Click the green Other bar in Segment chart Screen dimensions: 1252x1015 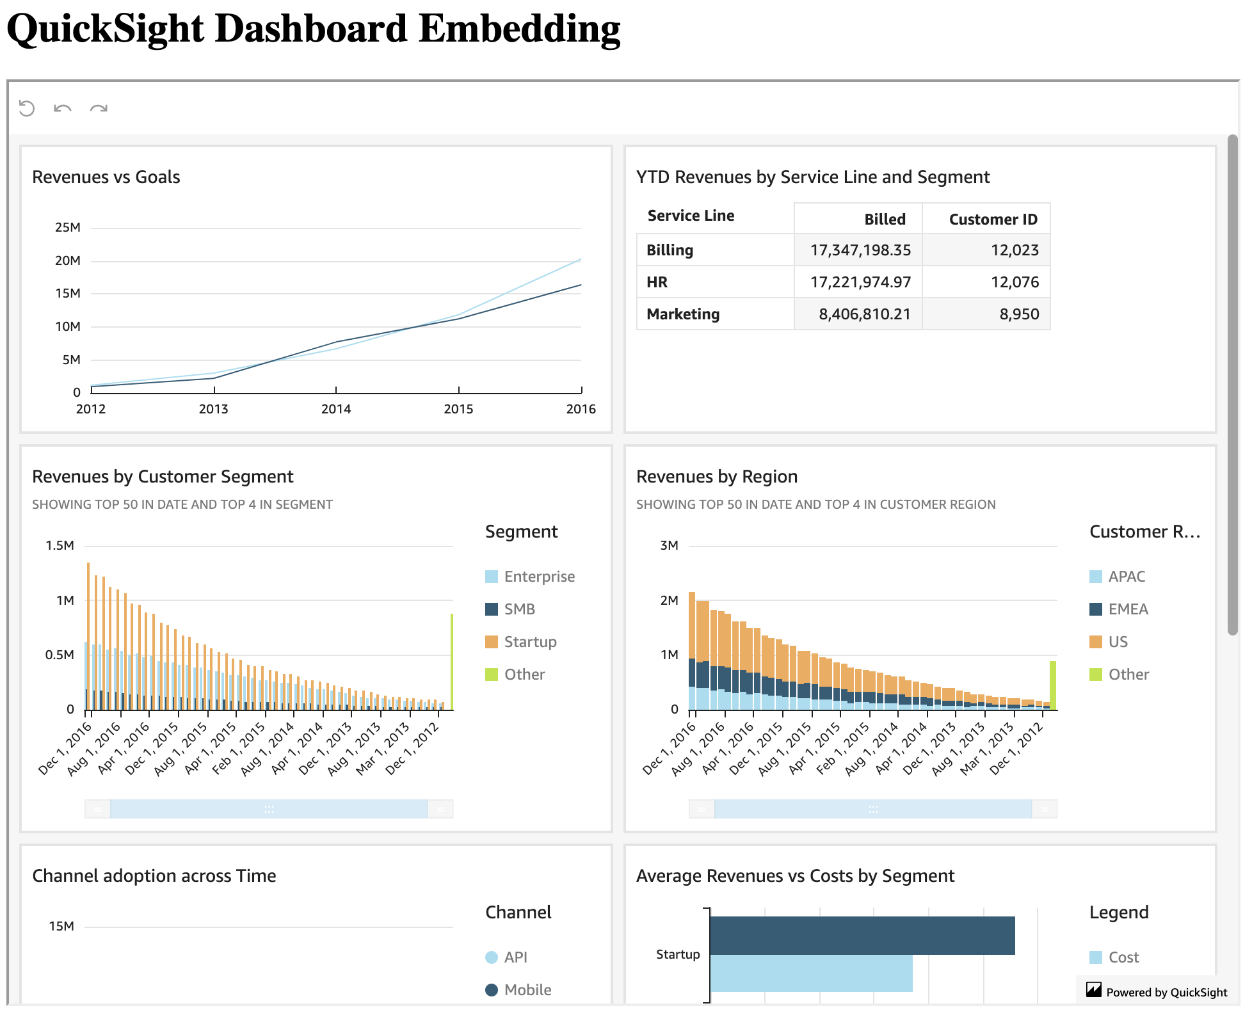click(452, 662)
